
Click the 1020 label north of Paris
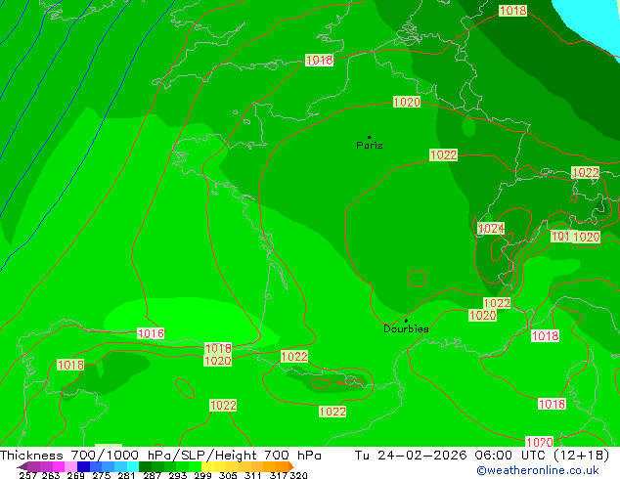[x=407, y=102]
